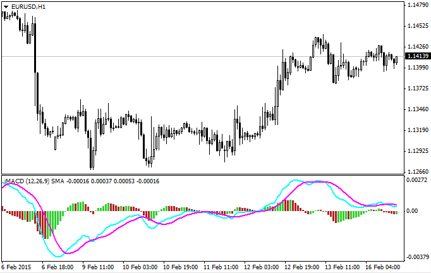
Task: Click the MACD (12,26,9) SMA indicator label
Action: (30, 181)
